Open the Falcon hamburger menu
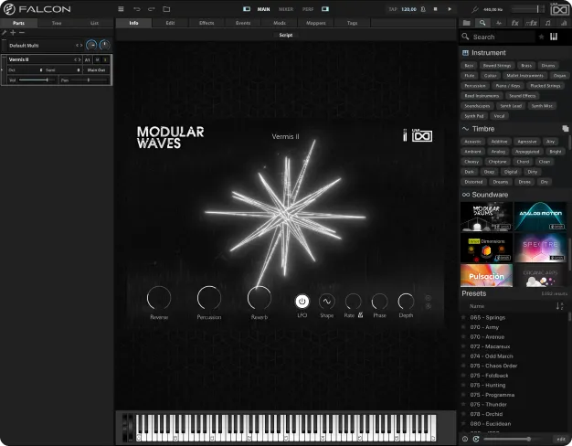The height and width of the screenshot is (446, 572). (x=121, y=9)
